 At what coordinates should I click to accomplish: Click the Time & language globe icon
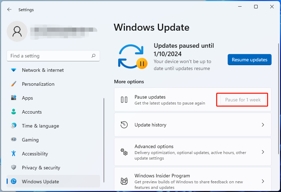point(14,125)
